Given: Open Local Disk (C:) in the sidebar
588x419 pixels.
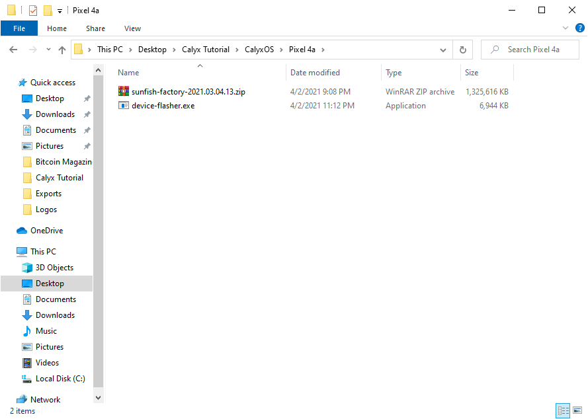Looking at the screenshot, I should click(60, 379).
